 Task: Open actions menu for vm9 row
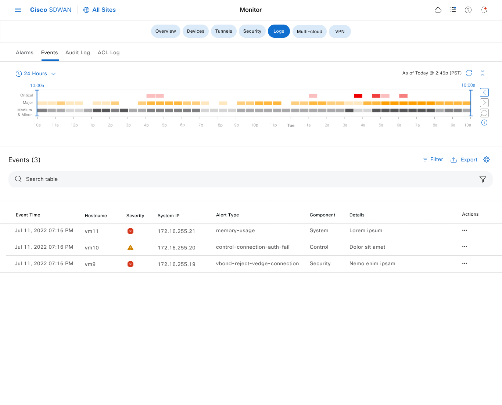pyautogui.click(x=465, y=263)
